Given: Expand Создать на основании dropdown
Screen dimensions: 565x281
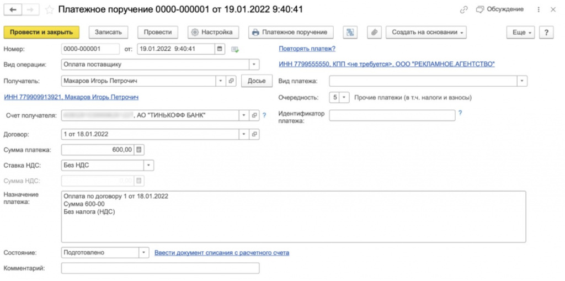Looking at the screenshot, I should click(426, 32).
